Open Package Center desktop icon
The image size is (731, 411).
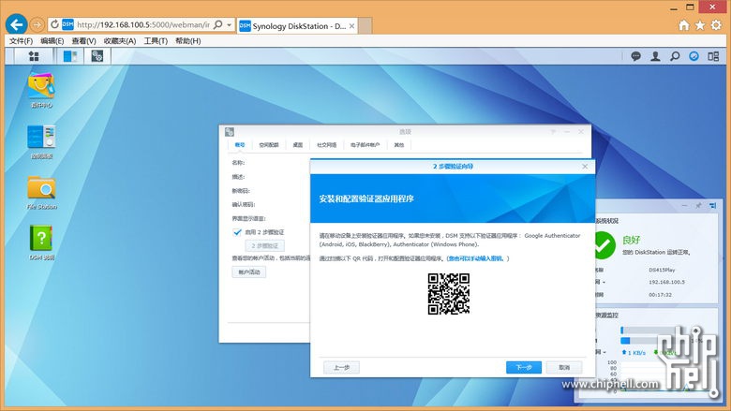click(41, 91)
